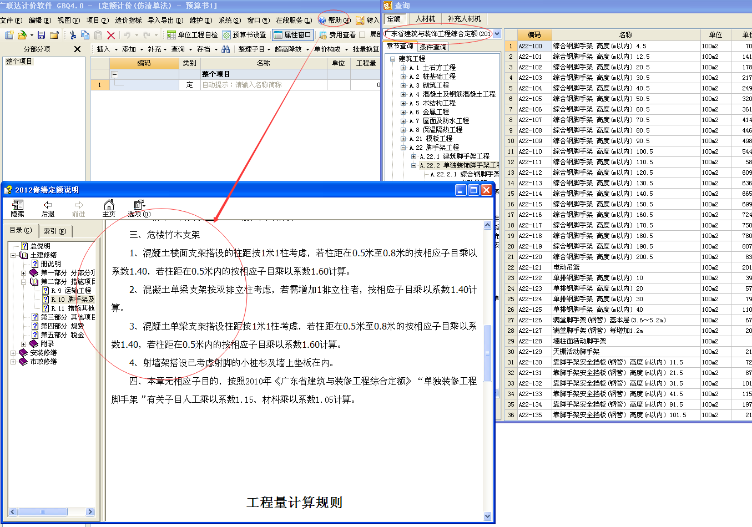752x527 pixels.
Task: Close the 分部分项 panel with its X
Action: coord(77,49)
